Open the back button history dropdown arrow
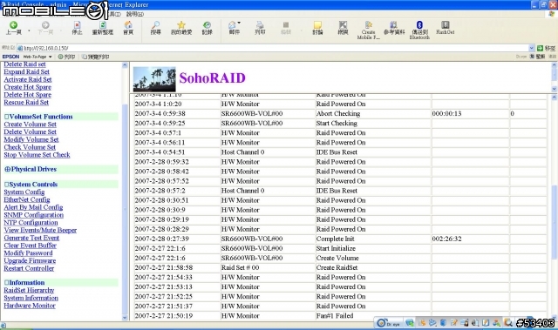The height and width of the screenshot is (330, 558). 29,31
